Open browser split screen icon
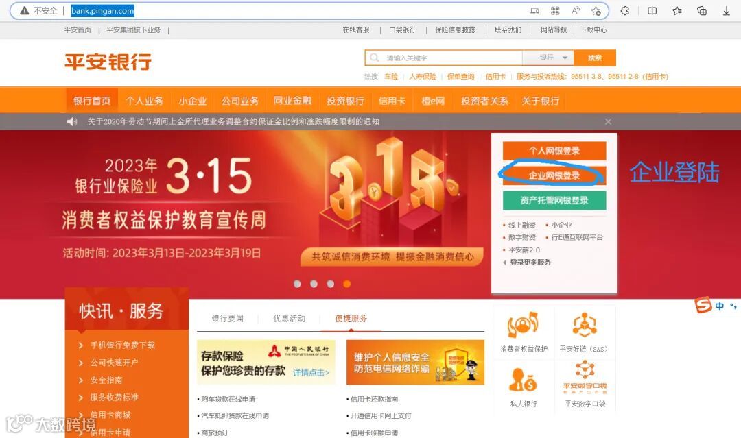 pos(652,10)
